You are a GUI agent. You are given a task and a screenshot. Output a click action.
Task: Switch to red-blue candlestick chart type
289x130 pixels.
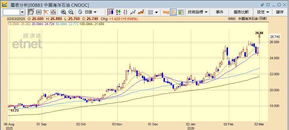pyautogui.click(x=111, y=12)
